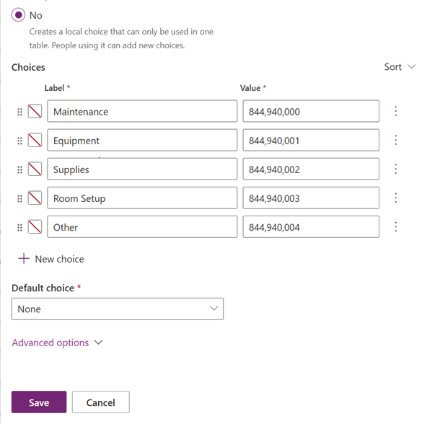The width and height of the screenshot is (422, 424).
Task: Click the 844,940,002 value field
Action: tap(311, 169)
